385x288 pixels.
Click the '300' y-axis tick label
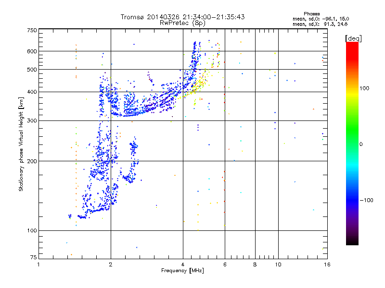pyautogui.click(x=32, y=121)
